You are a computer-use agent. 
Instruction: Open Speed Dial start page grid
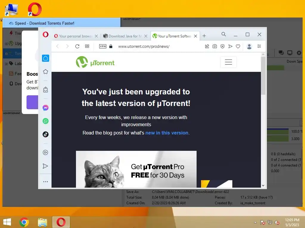pos(87,46)
